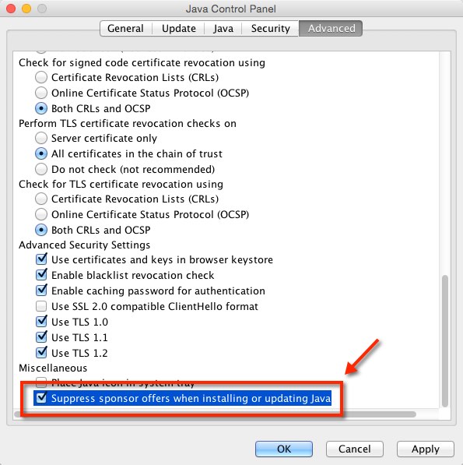Click Check for signed code certificate revocation heading
The width and height of the screenshot is (463, 465).
(x=142, y=63)
